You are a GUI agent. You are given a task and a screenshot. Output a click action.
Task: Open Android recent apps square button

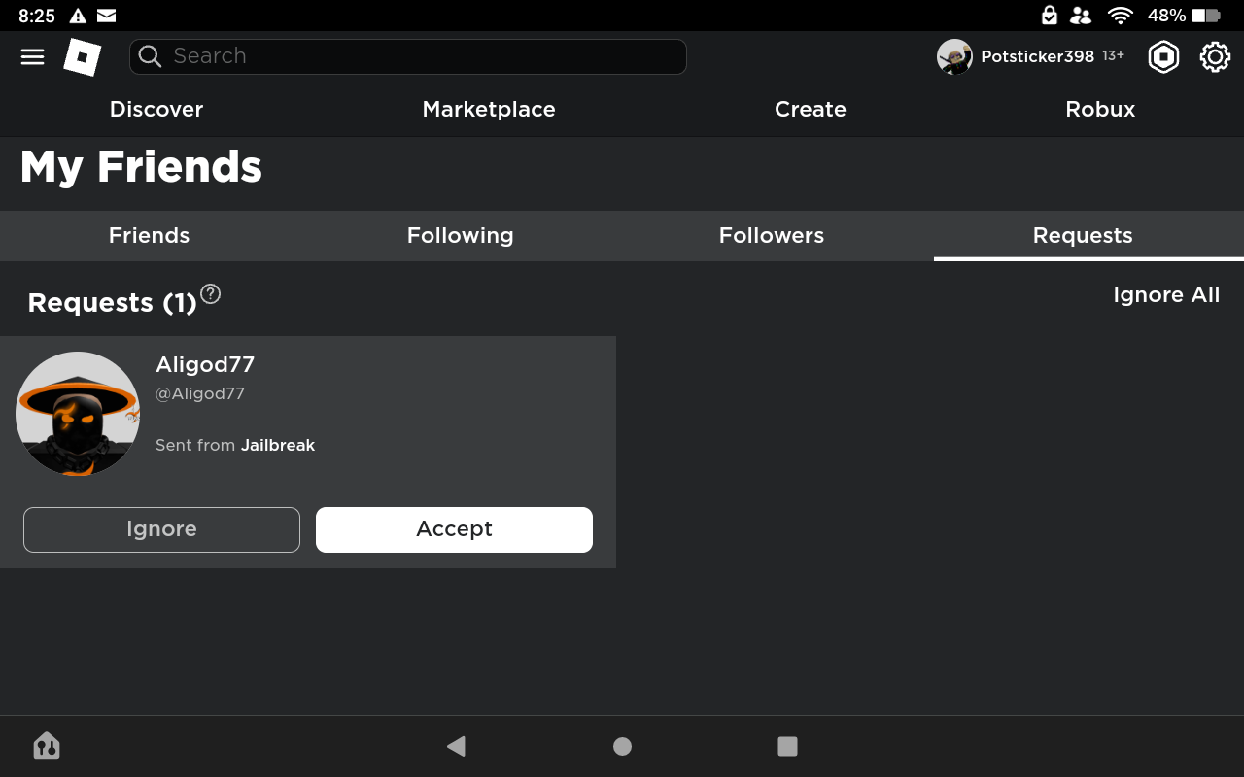787,746
